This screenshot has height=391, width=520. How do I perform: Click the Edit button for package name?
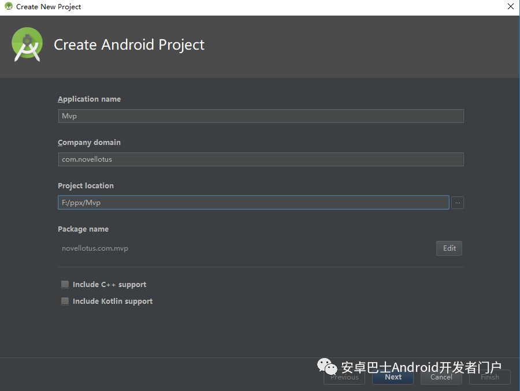pyautogui.click(x=449, y=248)
